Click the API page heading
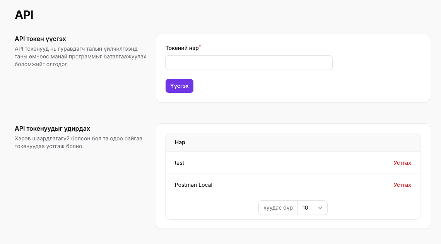This screenshot has height=244, width=441. pyautogui.click(x=24, y=15)
